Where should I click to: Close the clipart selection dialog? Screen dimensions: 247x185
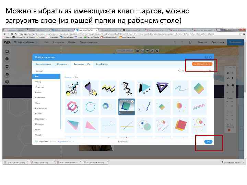coord(210,57)
